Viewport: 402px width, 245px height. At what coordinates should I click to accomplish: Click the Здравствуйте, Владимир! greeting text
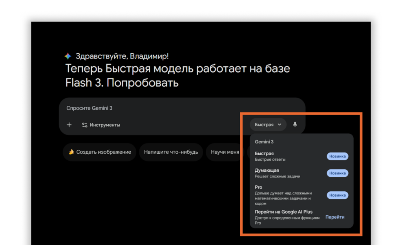pyautogui.click(x=122, y=56)
